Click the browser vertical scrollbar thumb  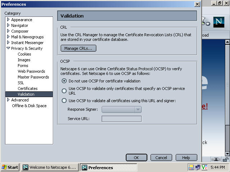coord(227,85)
